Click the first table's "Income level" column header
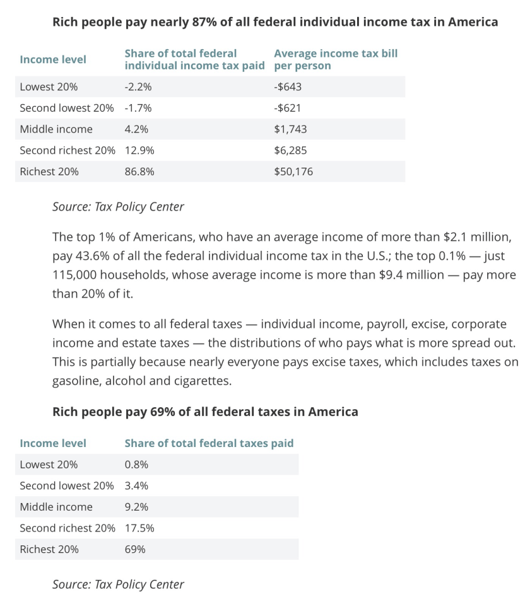The image size is (530, 609). click(x=53, y=59)
